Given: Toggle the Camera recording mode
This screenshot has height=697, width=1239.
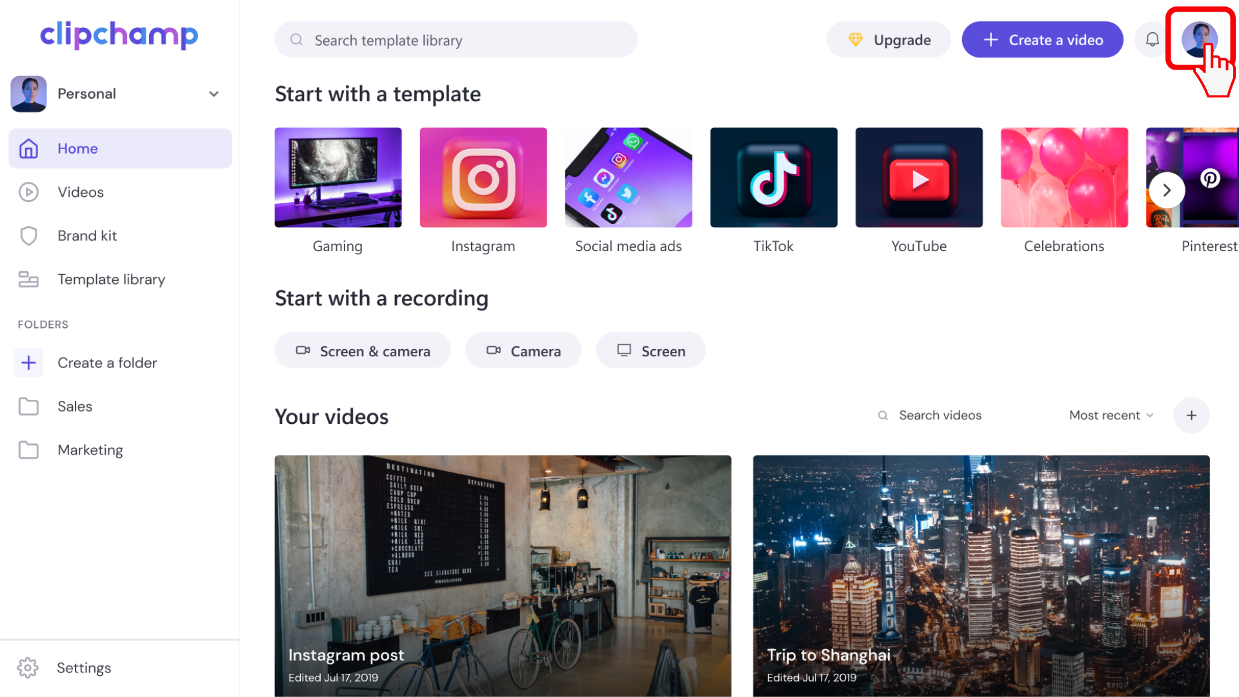Looking at the screenshot, I should (523, 350).
